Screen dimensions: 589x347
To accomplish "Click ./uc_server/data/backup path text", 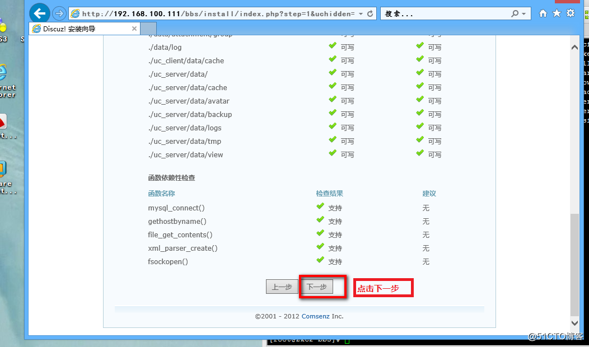I will (x=190, y=115).
